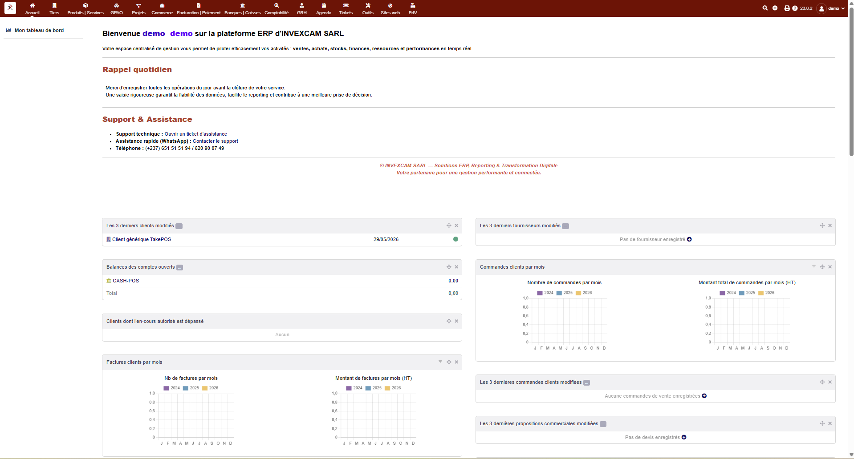Expand the demo user dropdown arrow
Screen dimensions: 854x459
tap(843, 8)
